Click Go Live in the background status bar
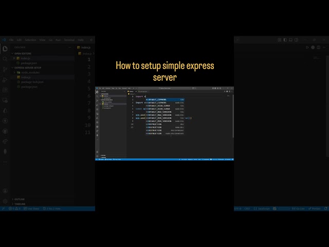The height and width of the screenshot is (247, 329). pos(298,208)
